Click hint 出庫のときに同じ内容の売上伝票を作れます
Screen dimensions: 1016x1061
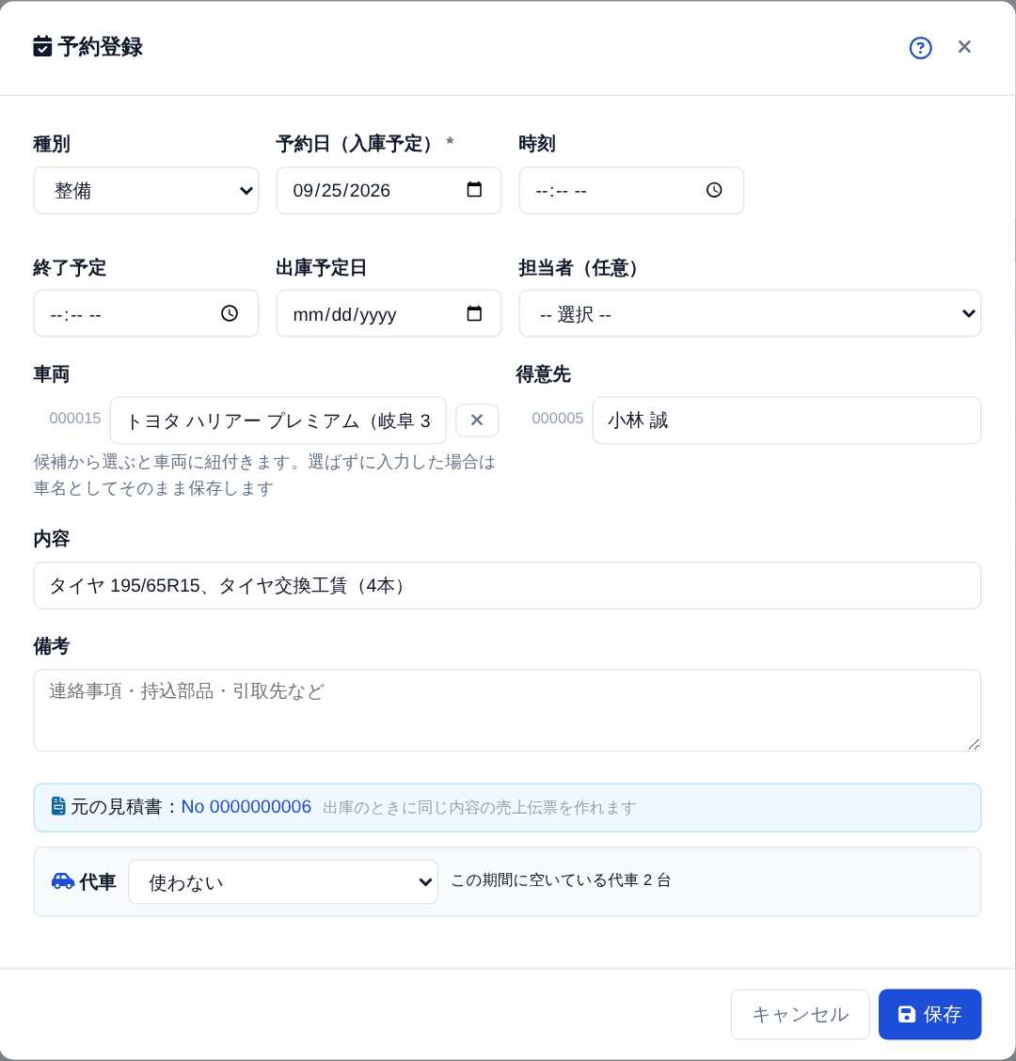pyautogui.click(x=479, y=808)
